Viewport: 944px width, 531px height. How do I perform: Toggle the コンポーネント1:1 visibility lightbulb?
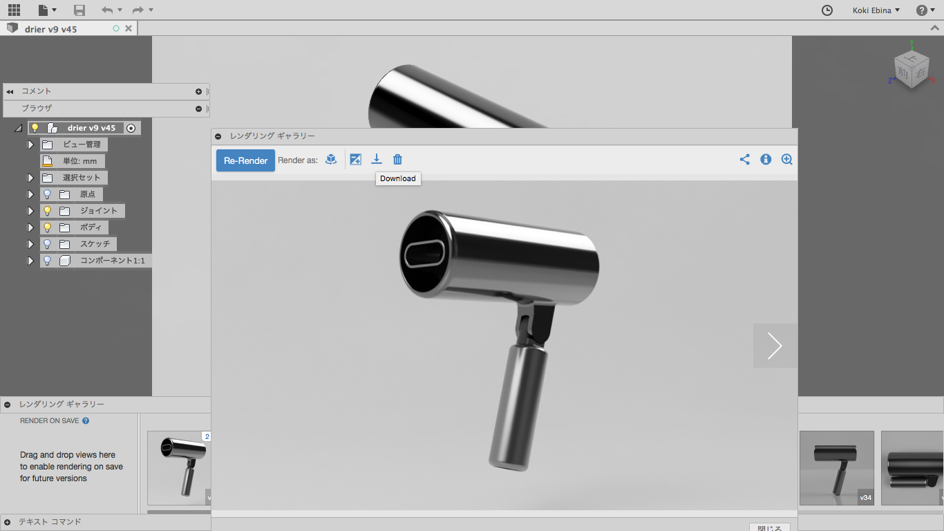tap(48, 261)
